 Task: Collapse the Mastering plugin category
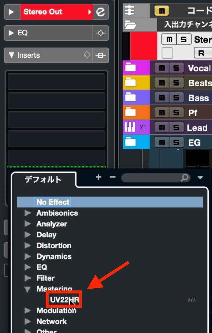coord(27,289)
